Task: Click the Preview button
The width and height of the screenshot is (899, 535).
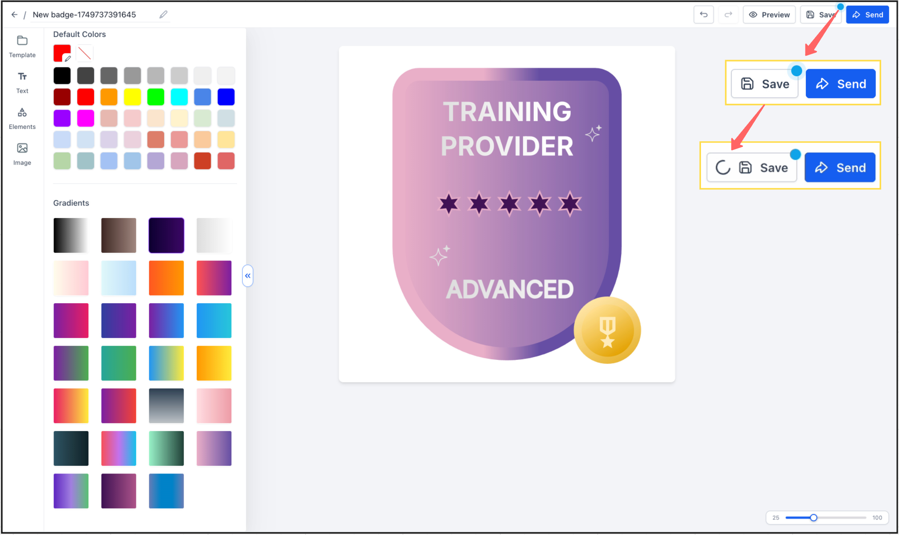Action: [x=769, y=15]
